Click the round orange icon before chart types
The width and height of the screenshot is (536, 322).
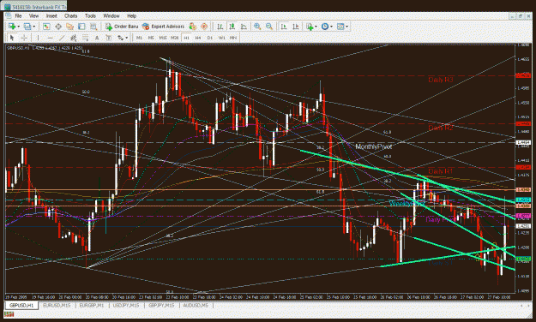click(x=204, y=27)
